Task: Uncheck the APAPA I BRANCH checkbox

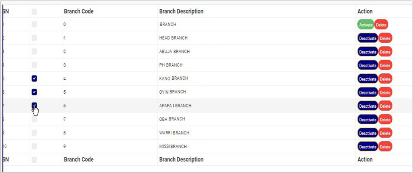Action: click(34, 105)
